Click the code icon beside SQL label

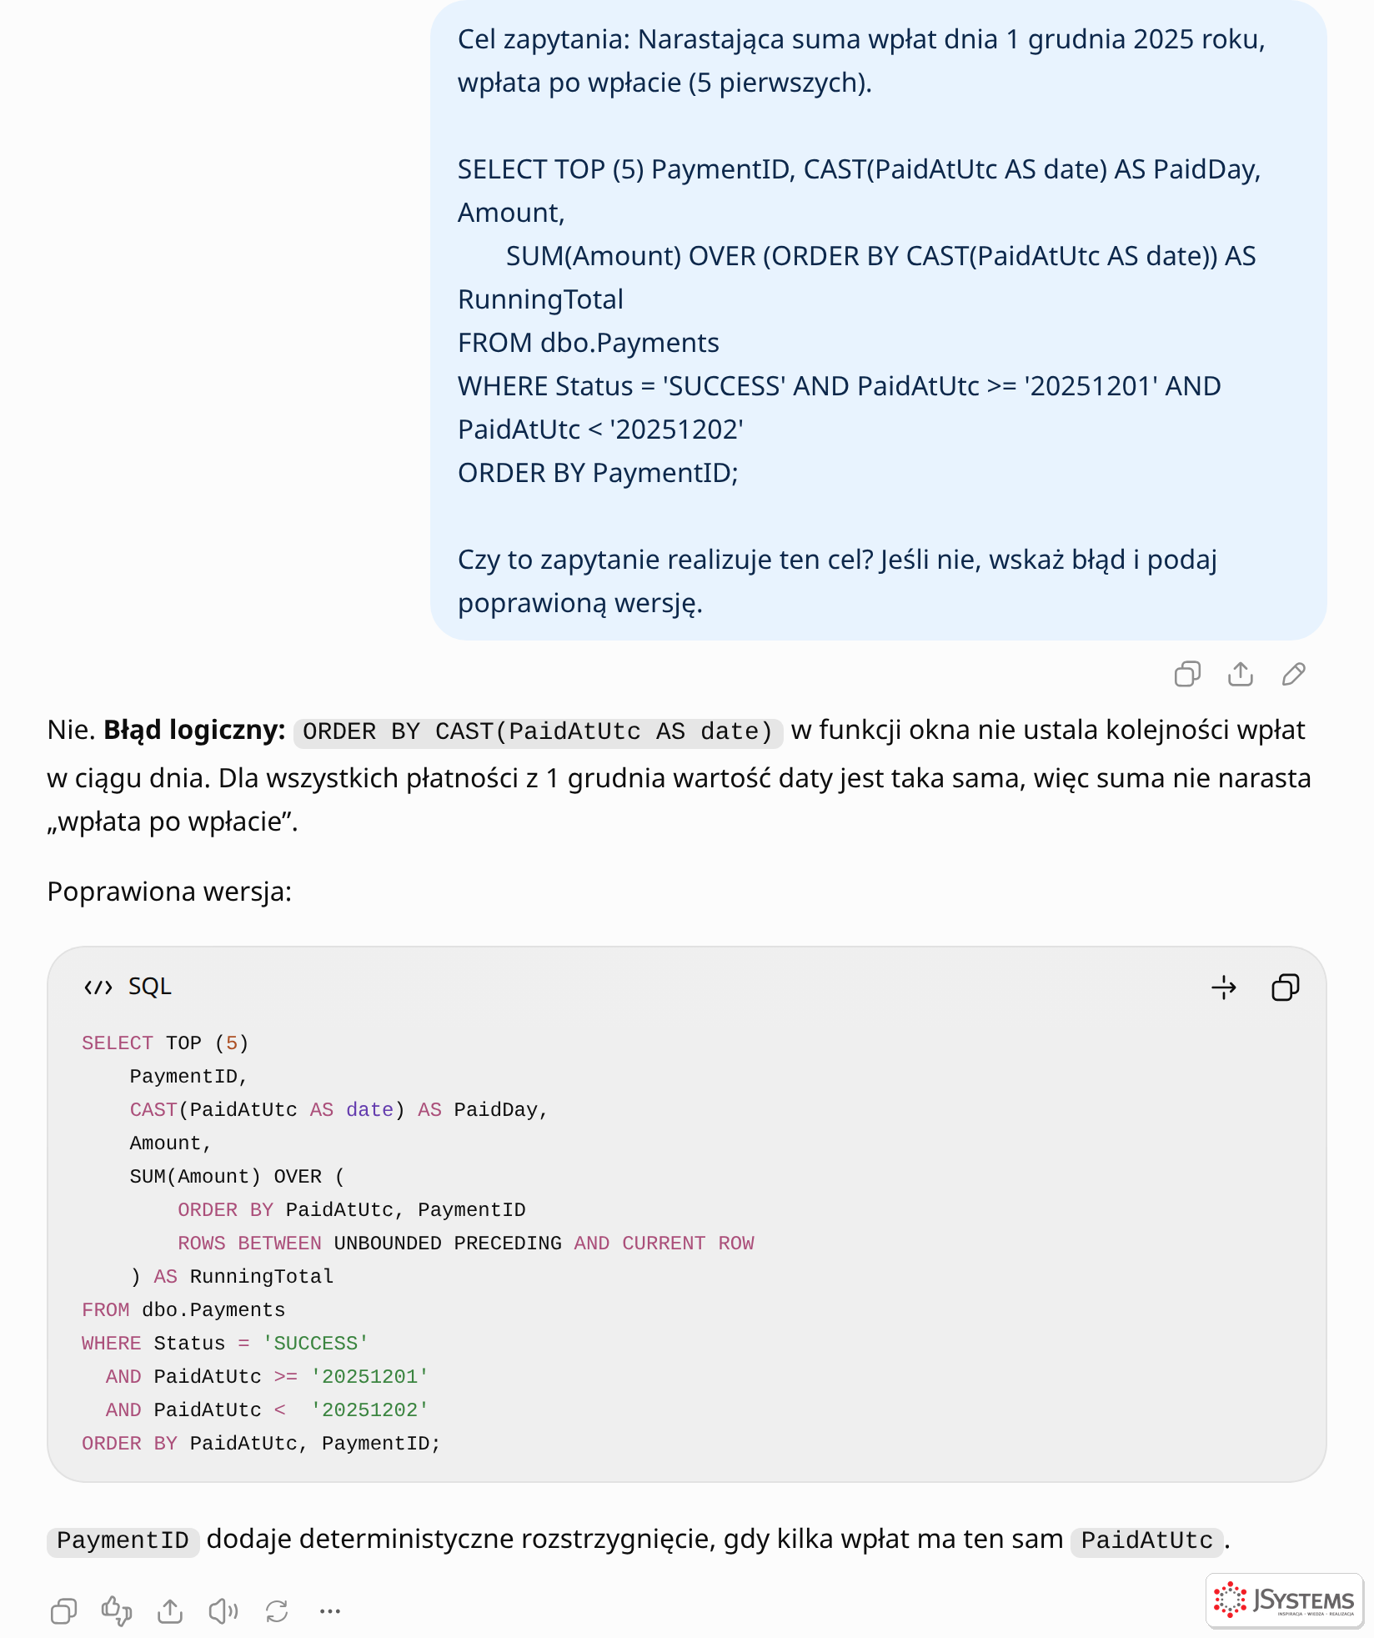98,987
